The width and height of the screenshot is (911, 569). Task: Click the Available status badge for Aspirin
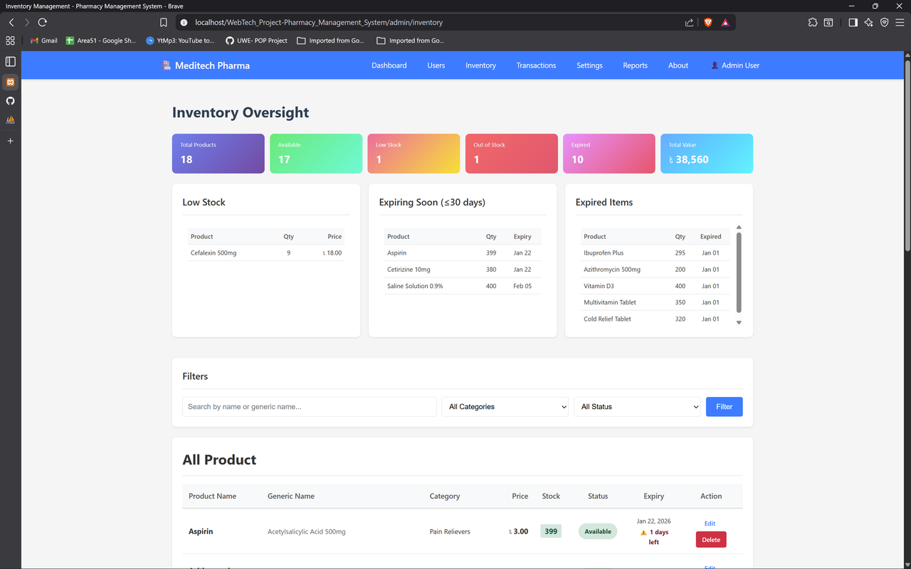[x=598, y=531]
